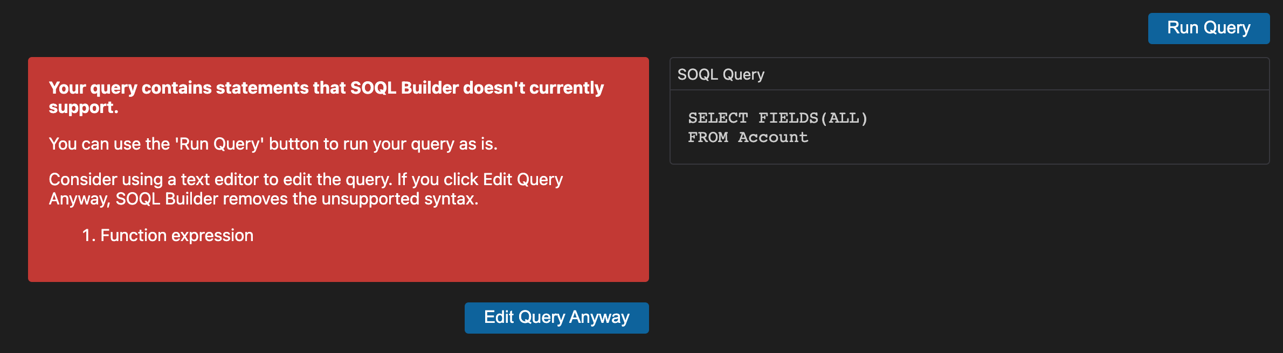Image resolution: width=1283 pixels, height=353 pixels.
Task: Click the query line FROM Account
Action: (747, 137)
